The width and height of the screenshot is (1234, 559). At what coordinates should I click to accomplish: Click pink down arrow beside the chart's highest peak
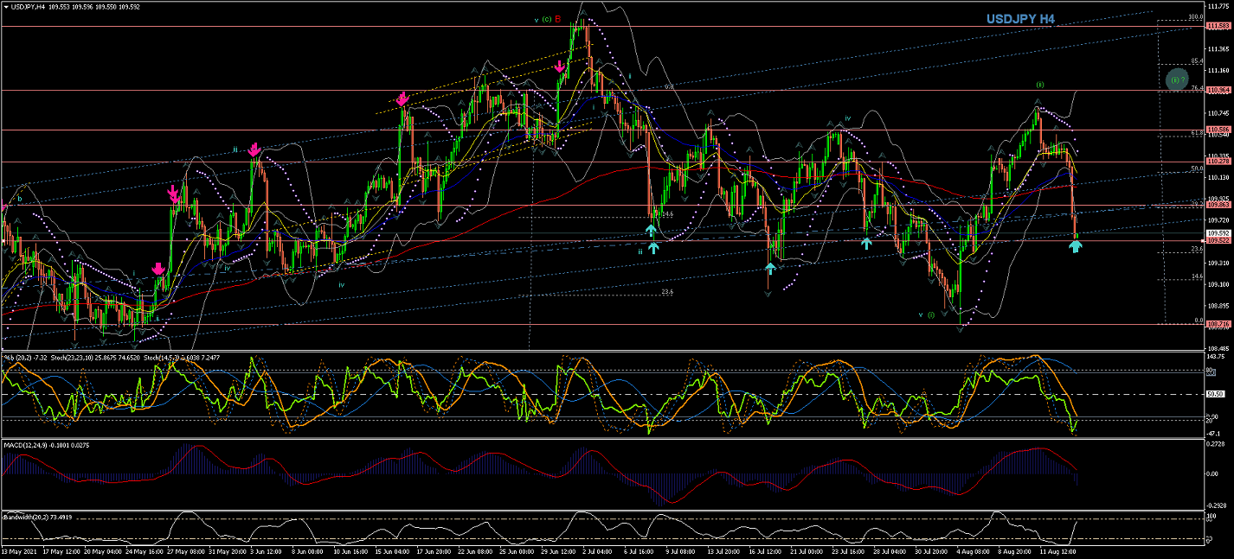tap(560, 67)
